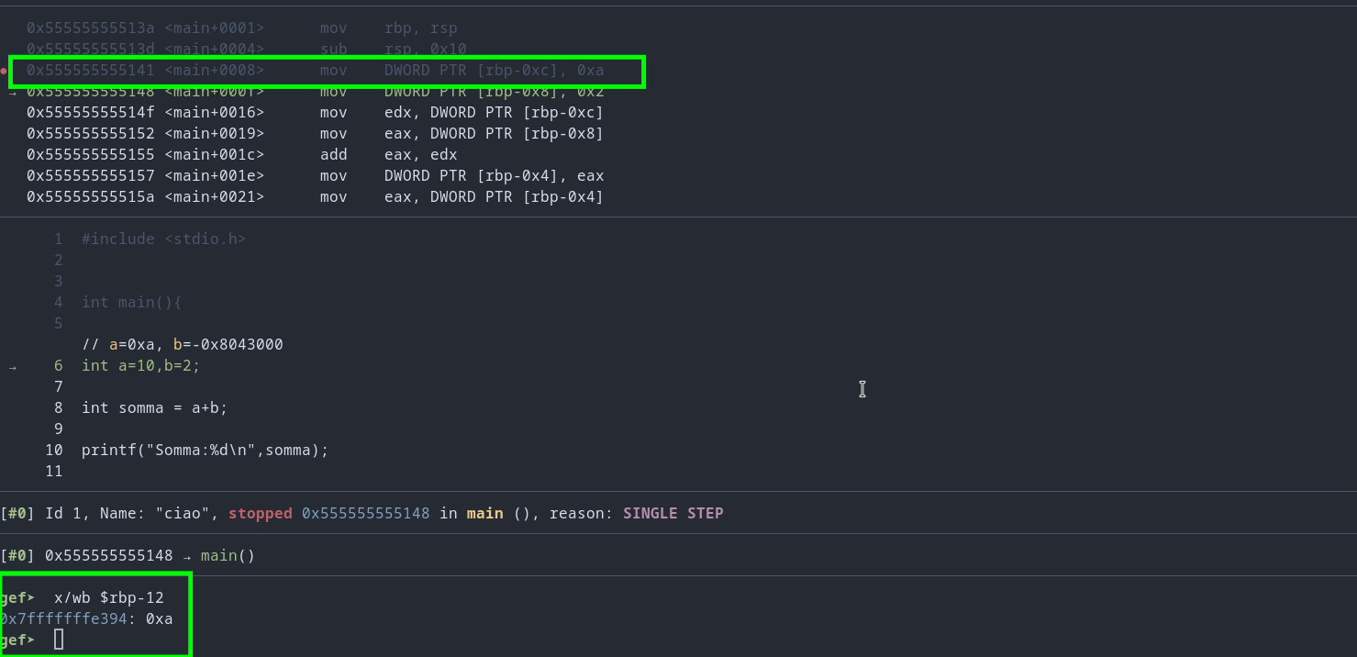Screen dimensions: 1357x657
Task: Click the printf source line 10
Action: point(205,451)
